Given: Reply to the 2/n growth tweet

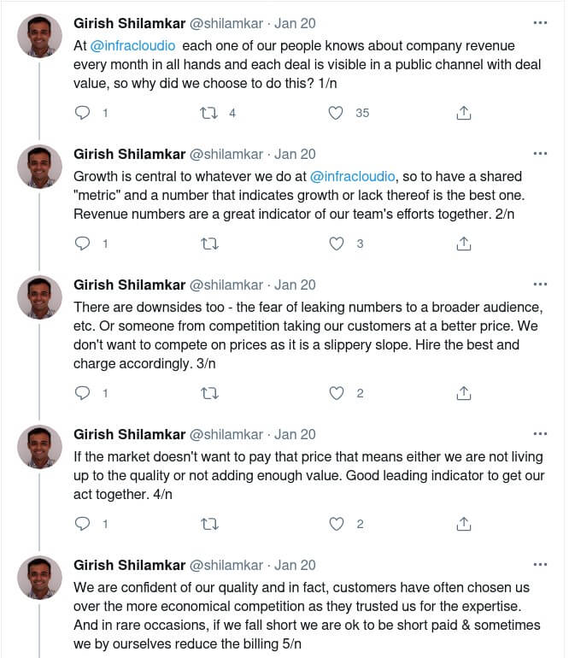Looking at the screenshot, I should pos(82,244).
